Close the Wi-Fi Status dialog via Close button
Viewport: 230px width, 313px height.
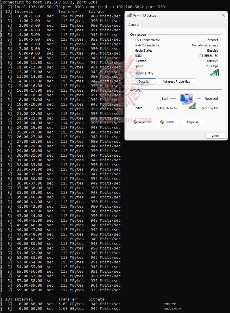pos(216,136)
